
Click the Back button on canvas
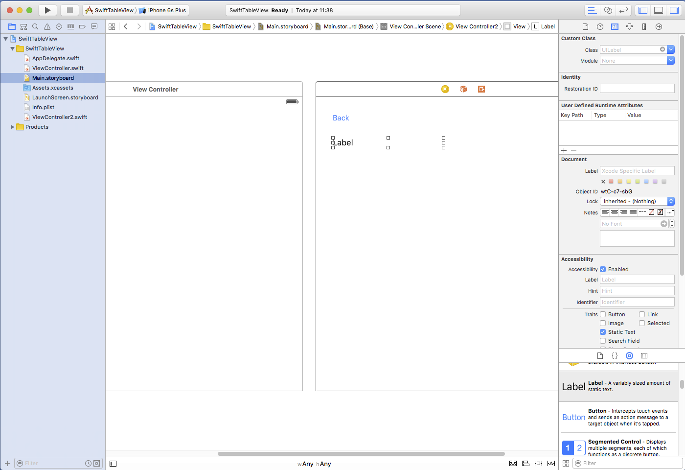click(341, 118)
